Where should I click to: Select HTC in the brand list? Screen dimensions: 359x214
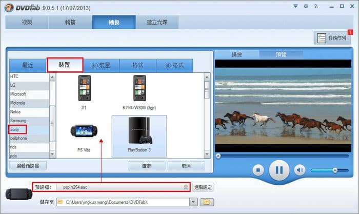(x=29, y=76)
